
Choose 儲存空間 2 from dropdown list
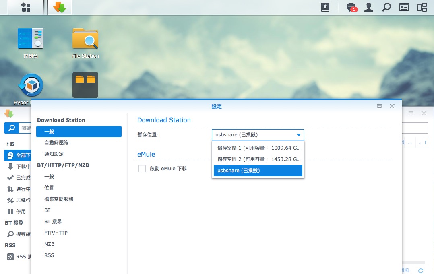coord(258,159)
